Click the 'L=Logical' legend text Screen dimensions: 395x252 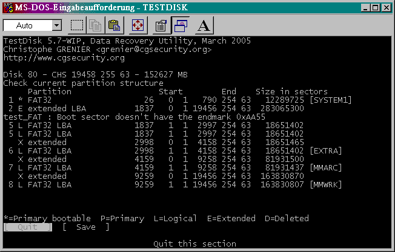pos(175,218)
